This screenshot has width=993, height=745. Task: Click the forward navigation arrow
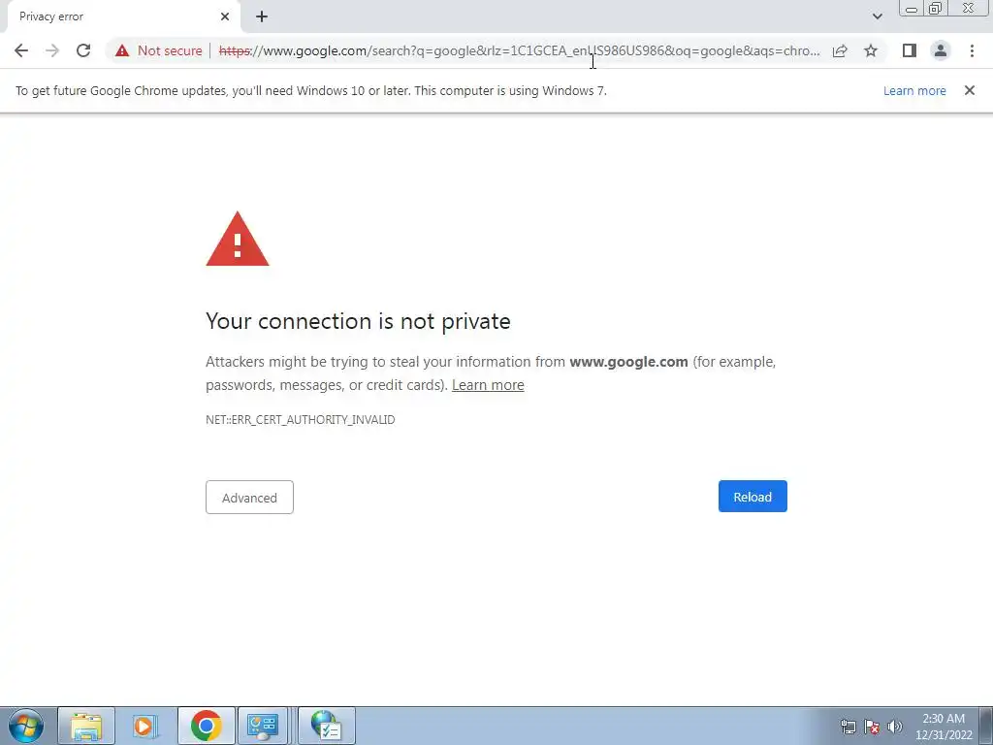click(52, 50)
